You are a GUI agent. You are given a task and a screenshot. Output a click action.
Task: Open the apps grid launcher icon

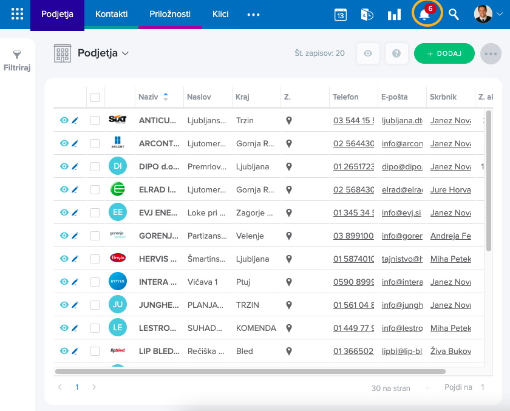tap(17, 14)
